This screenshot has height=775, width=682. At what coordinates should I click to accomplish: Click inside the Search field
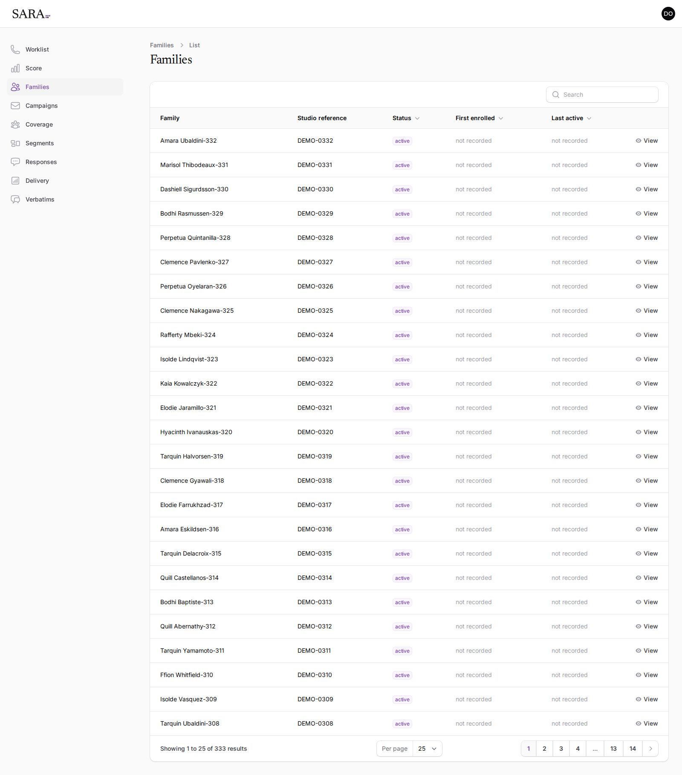pyautogui.click(x=602, y=95)
